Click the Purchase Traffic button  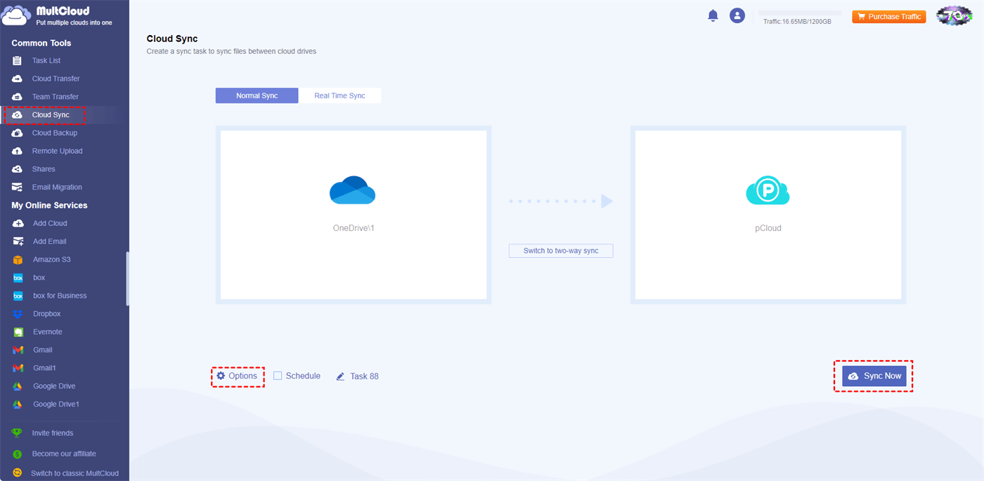(x=889, y=17)
